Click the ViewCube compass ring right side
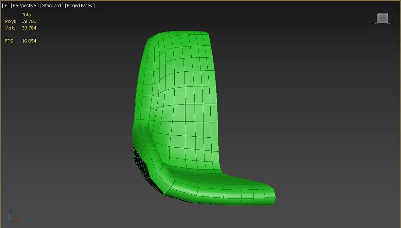 pyautogui.click(x=390, y=24)
